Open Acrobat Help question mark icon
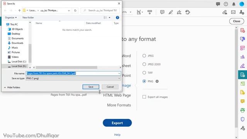The width and height of the screenshot is (247, 139). click(226, 4)
